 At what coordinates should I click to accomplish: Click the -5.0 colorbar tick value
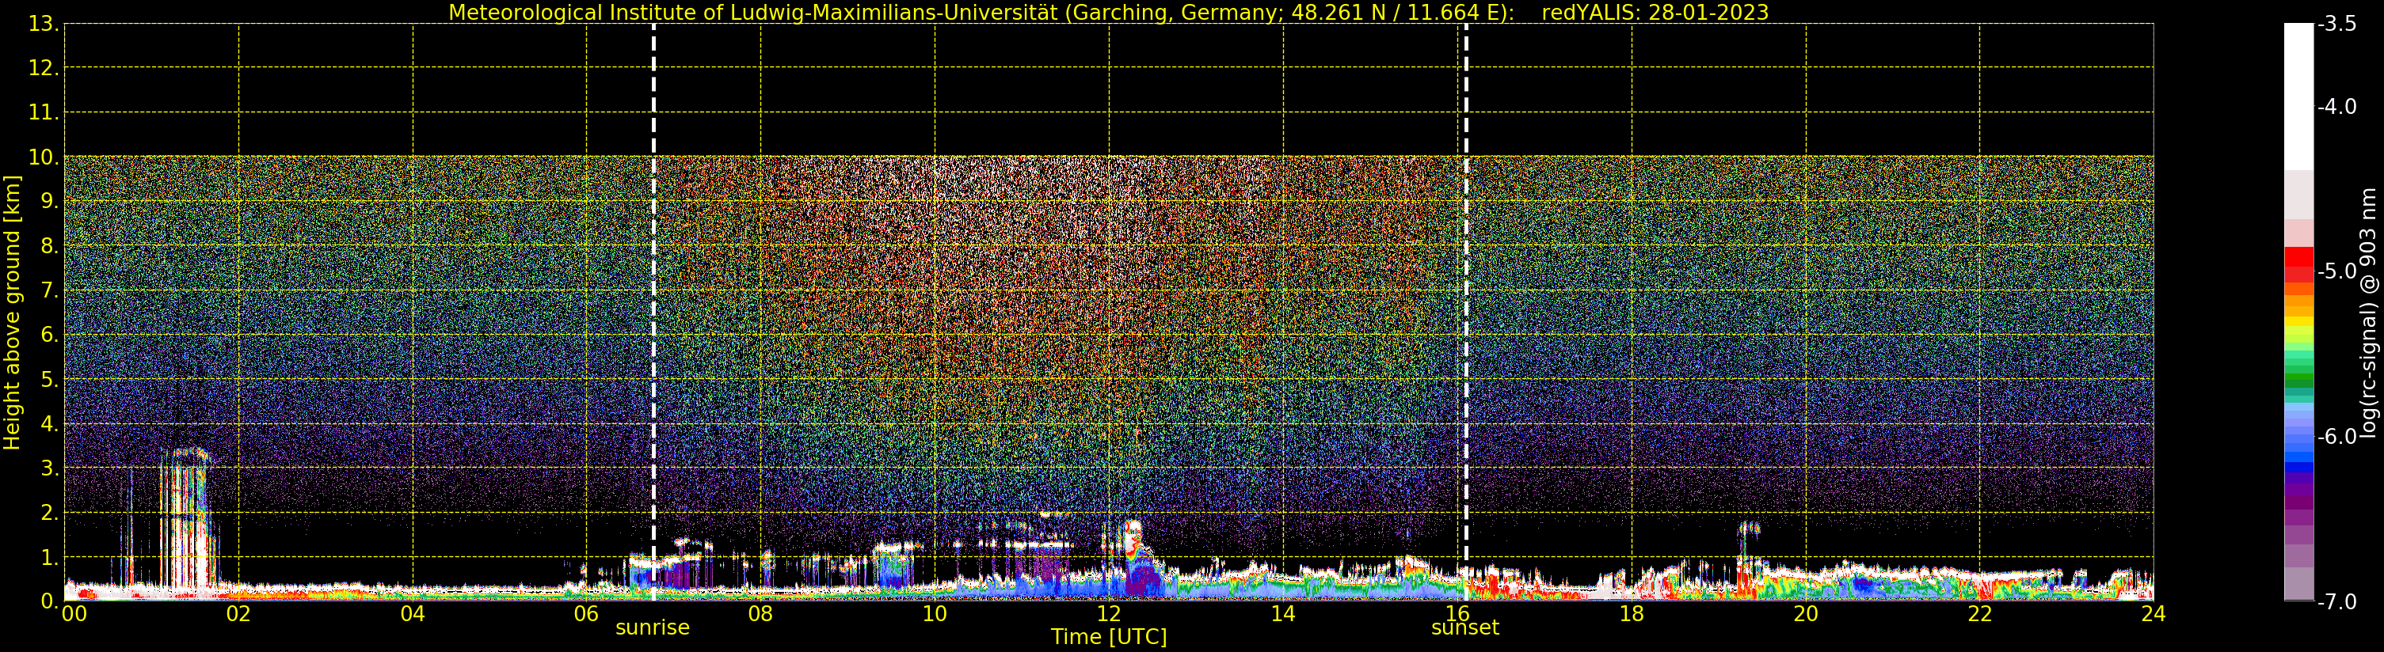tap(2338, 272)
